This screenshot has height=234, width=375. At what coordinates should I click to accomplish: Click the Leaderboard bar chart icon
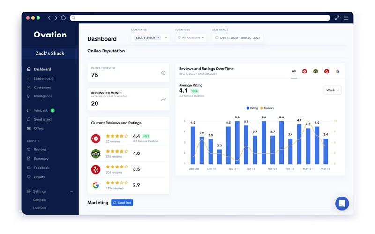(29, 78)
